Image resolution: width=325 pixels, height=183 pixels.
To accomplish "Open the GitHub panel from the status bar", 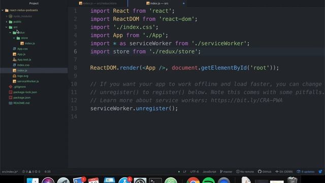I will [x=265, y=172].
